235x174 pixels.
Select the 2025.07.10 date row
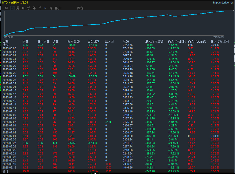click(x=9, y=111)
